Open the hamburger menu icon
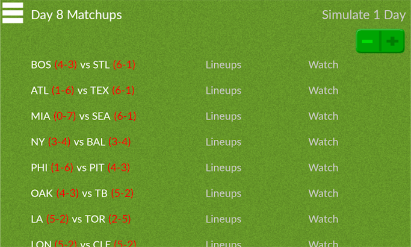This screenshot has width=411, height=247. coord(13,13)
